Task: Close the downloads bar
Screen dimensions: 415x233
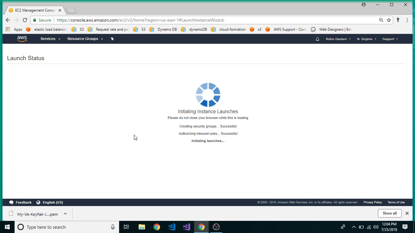Action: 407,213
